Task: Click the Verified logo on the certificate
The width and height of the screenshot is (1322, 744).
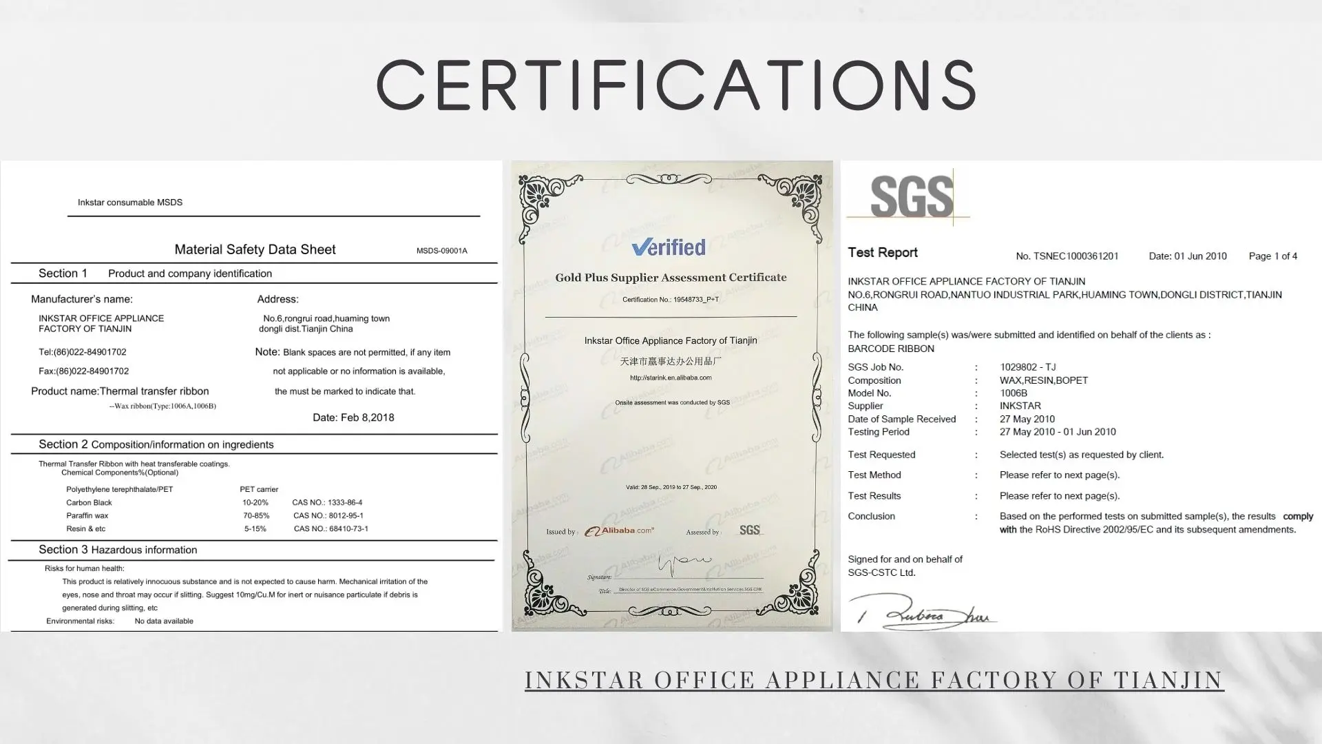Action: tap(669, 247)
